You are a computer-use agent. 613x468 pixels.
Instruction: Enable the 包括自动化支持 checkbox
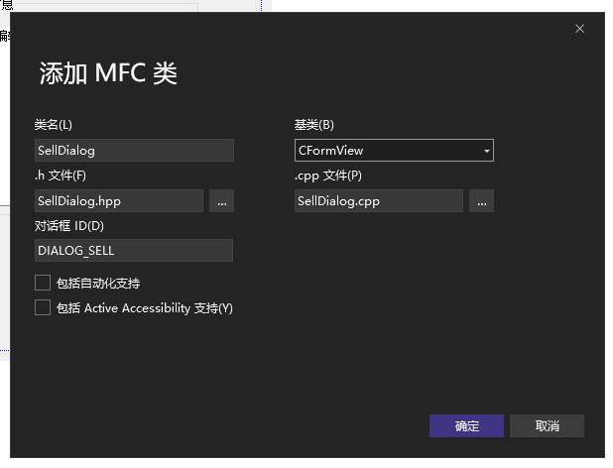point(43,284)
